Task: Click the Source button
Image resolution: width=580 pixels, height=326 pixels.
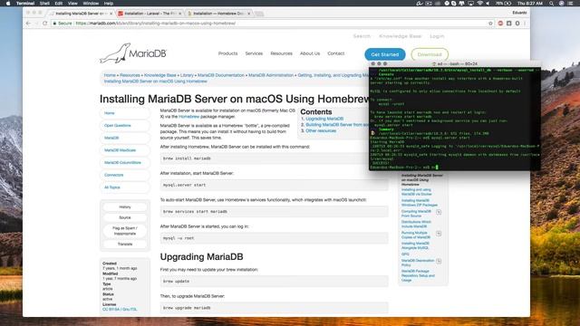Action: click(x=125, y=217)
